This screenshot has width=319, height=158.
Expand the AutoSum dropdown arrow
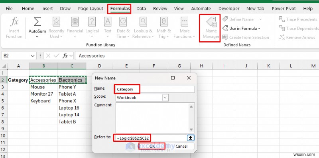tap(37, 37)
